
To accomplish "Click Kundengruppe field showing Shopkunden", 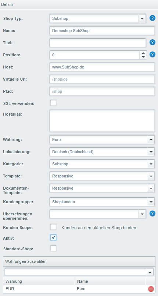I will coord(98,202).
